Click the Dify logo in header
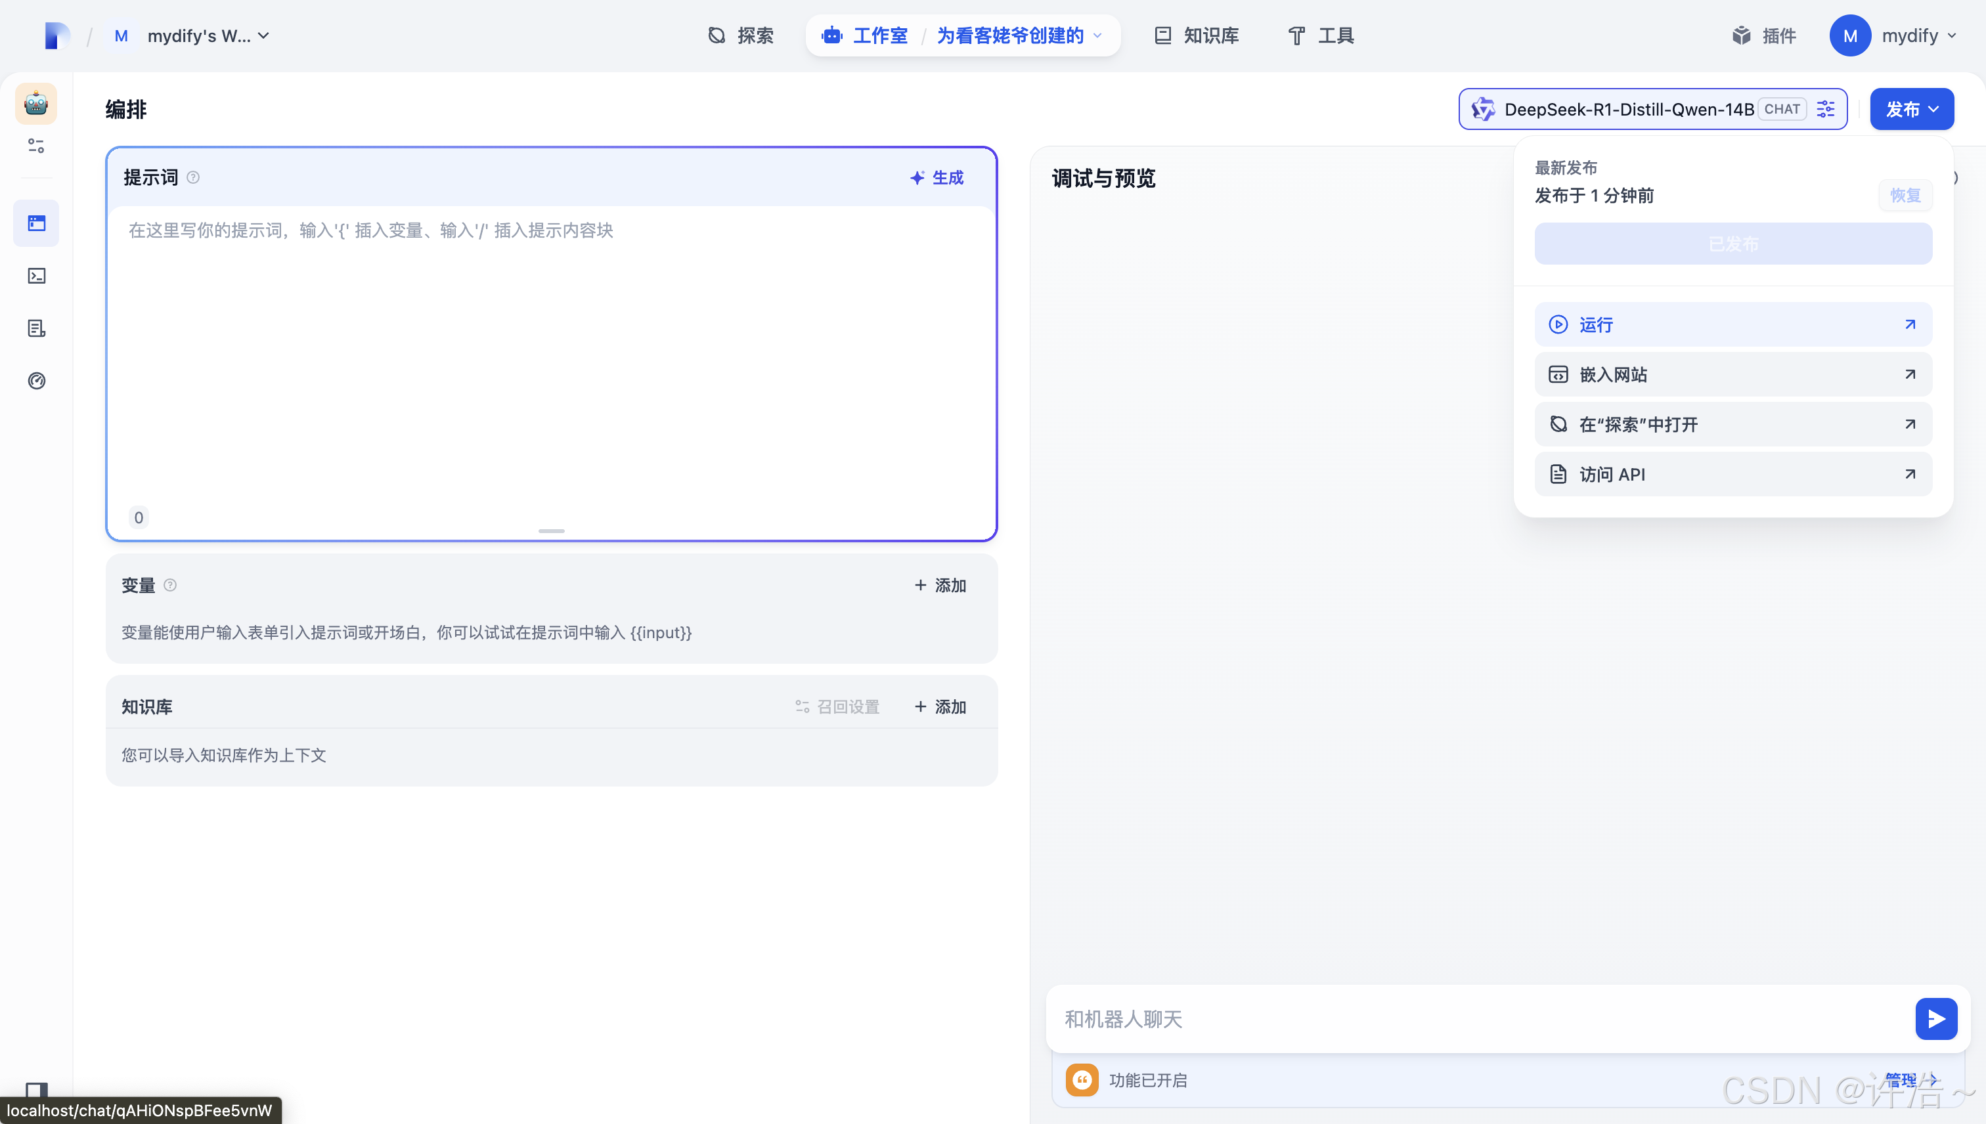The image size is (1986, 1124). click(x=56, y=35)
